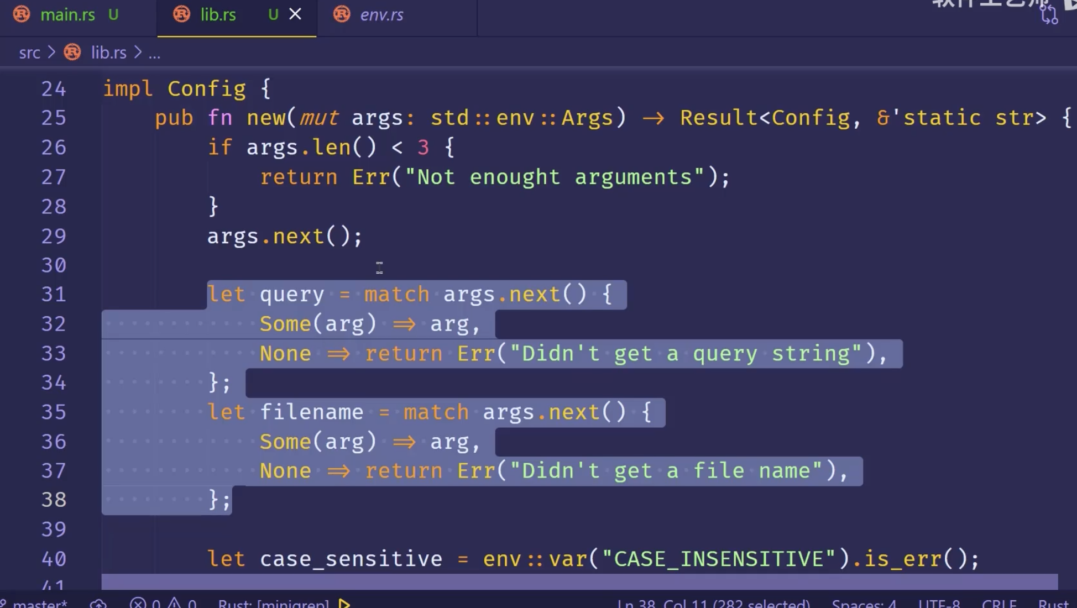Viewport: 1077px width, 608px height.
Task: Change the UTF-8 file encoding
Action: [938, 604]
